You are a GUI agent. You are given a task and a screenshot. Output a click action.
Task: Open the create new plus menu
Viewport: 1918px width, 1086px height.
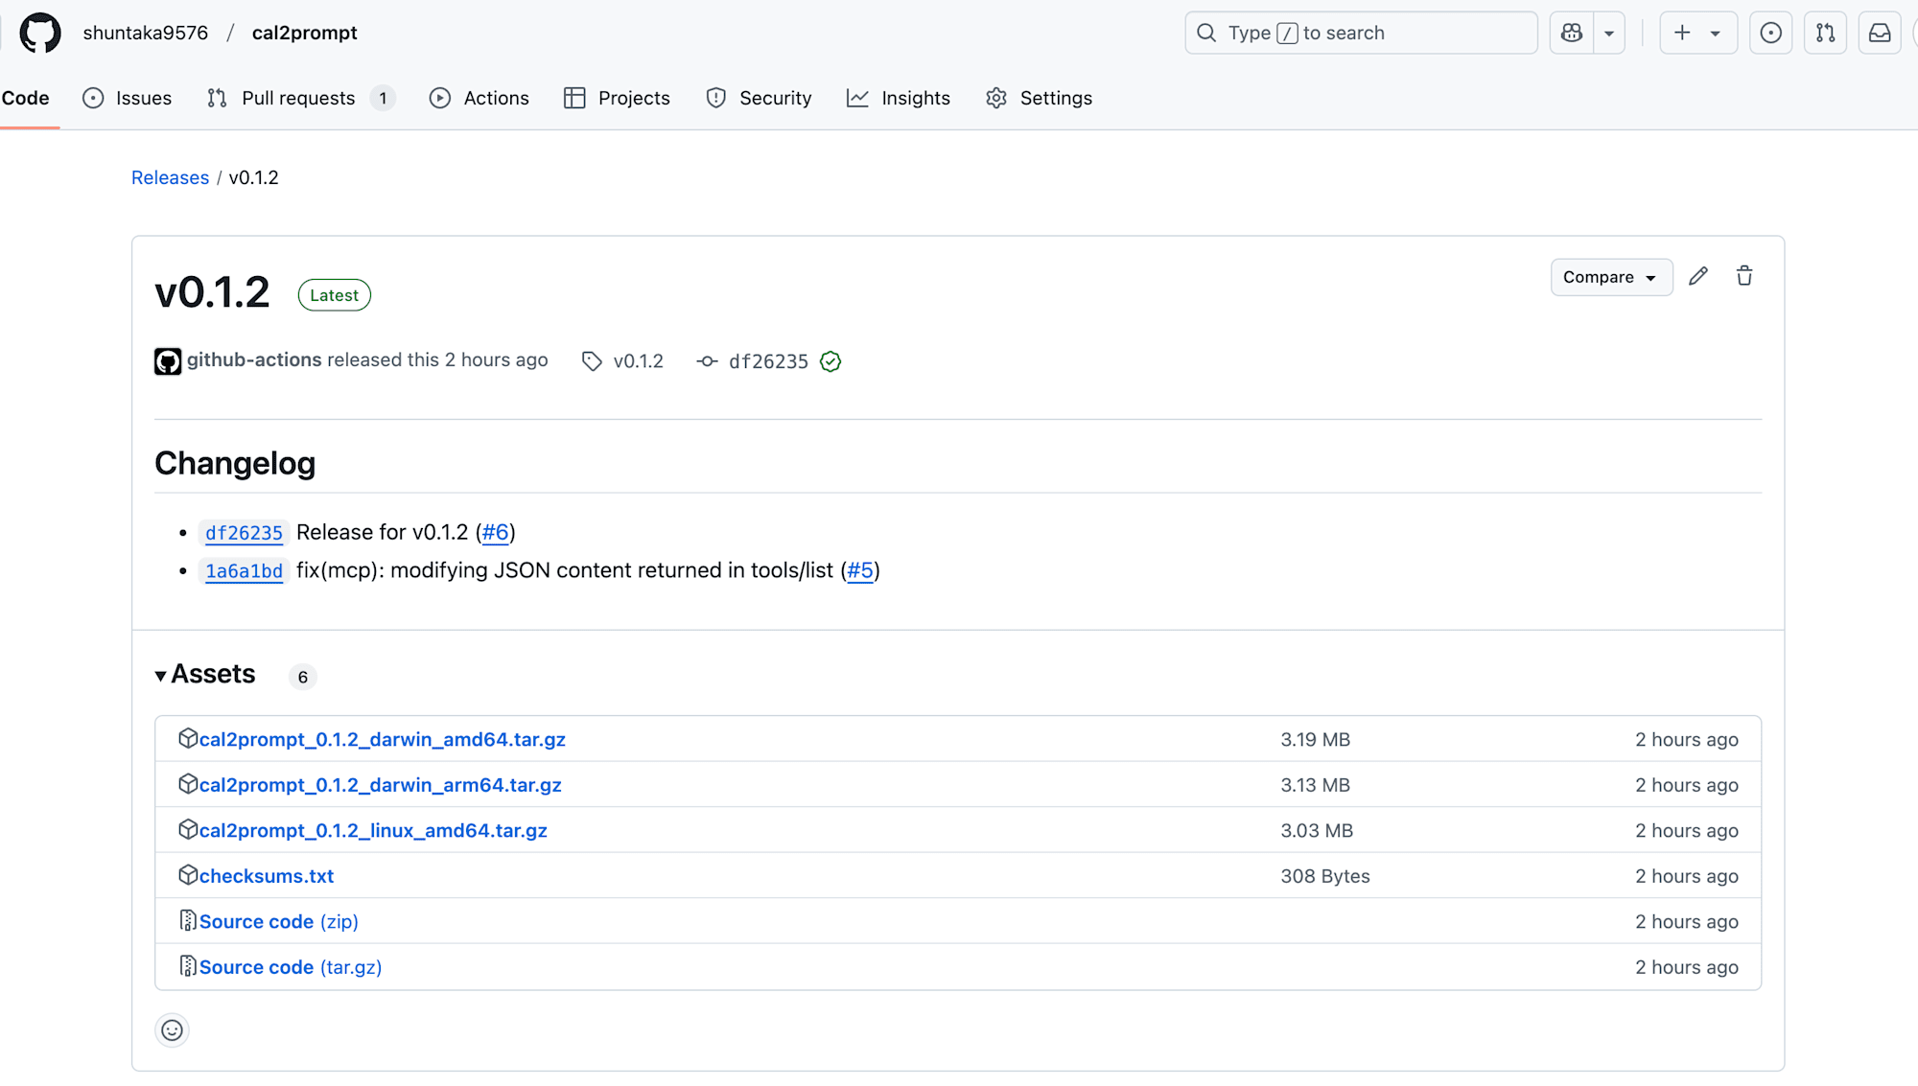tap(1697, 33)
